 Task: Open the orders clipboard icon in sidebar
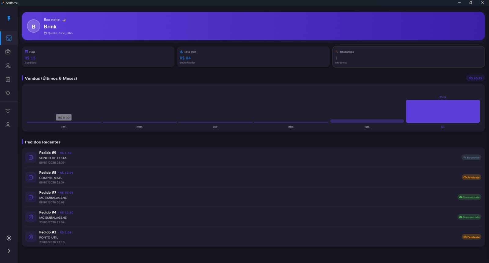(8, 79)
